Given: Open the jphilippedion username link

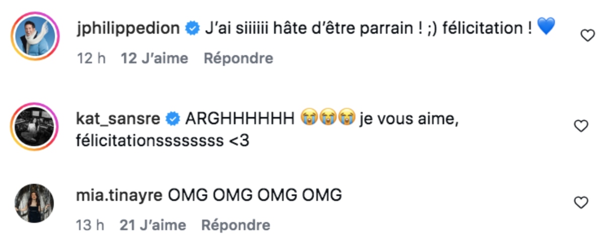Looking at the screenshot, I should pos(129,29).
